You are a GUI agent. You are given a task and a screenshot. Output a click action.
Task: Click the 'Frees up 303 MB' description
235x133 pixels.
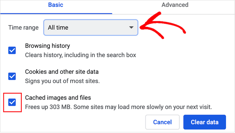[x=119, y=107]
